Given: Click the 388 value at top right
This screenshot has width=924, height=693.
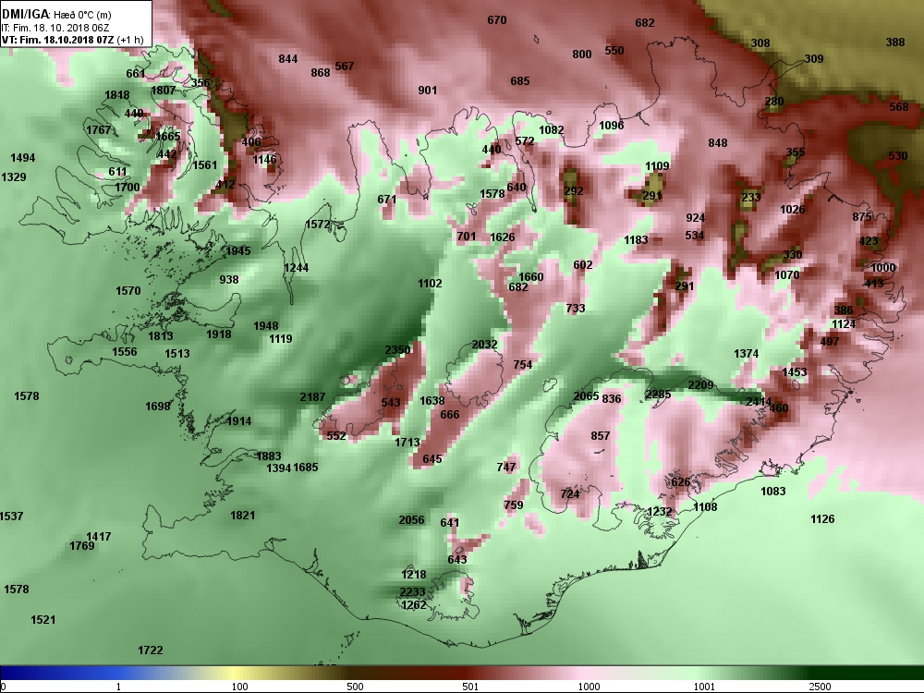Looking at the screenshot, I should (895, 43).
